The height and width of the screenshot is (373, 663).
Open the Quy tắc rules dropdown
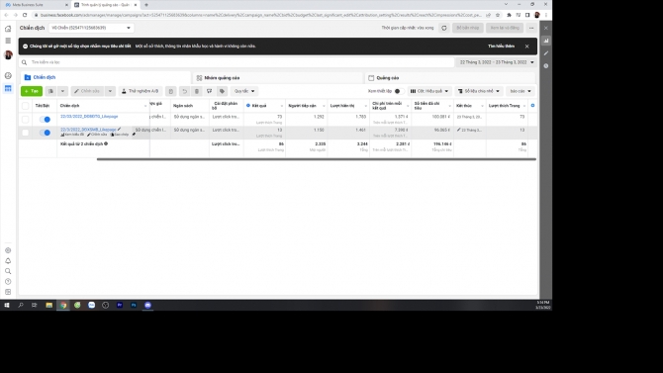[x=244, y=91]
